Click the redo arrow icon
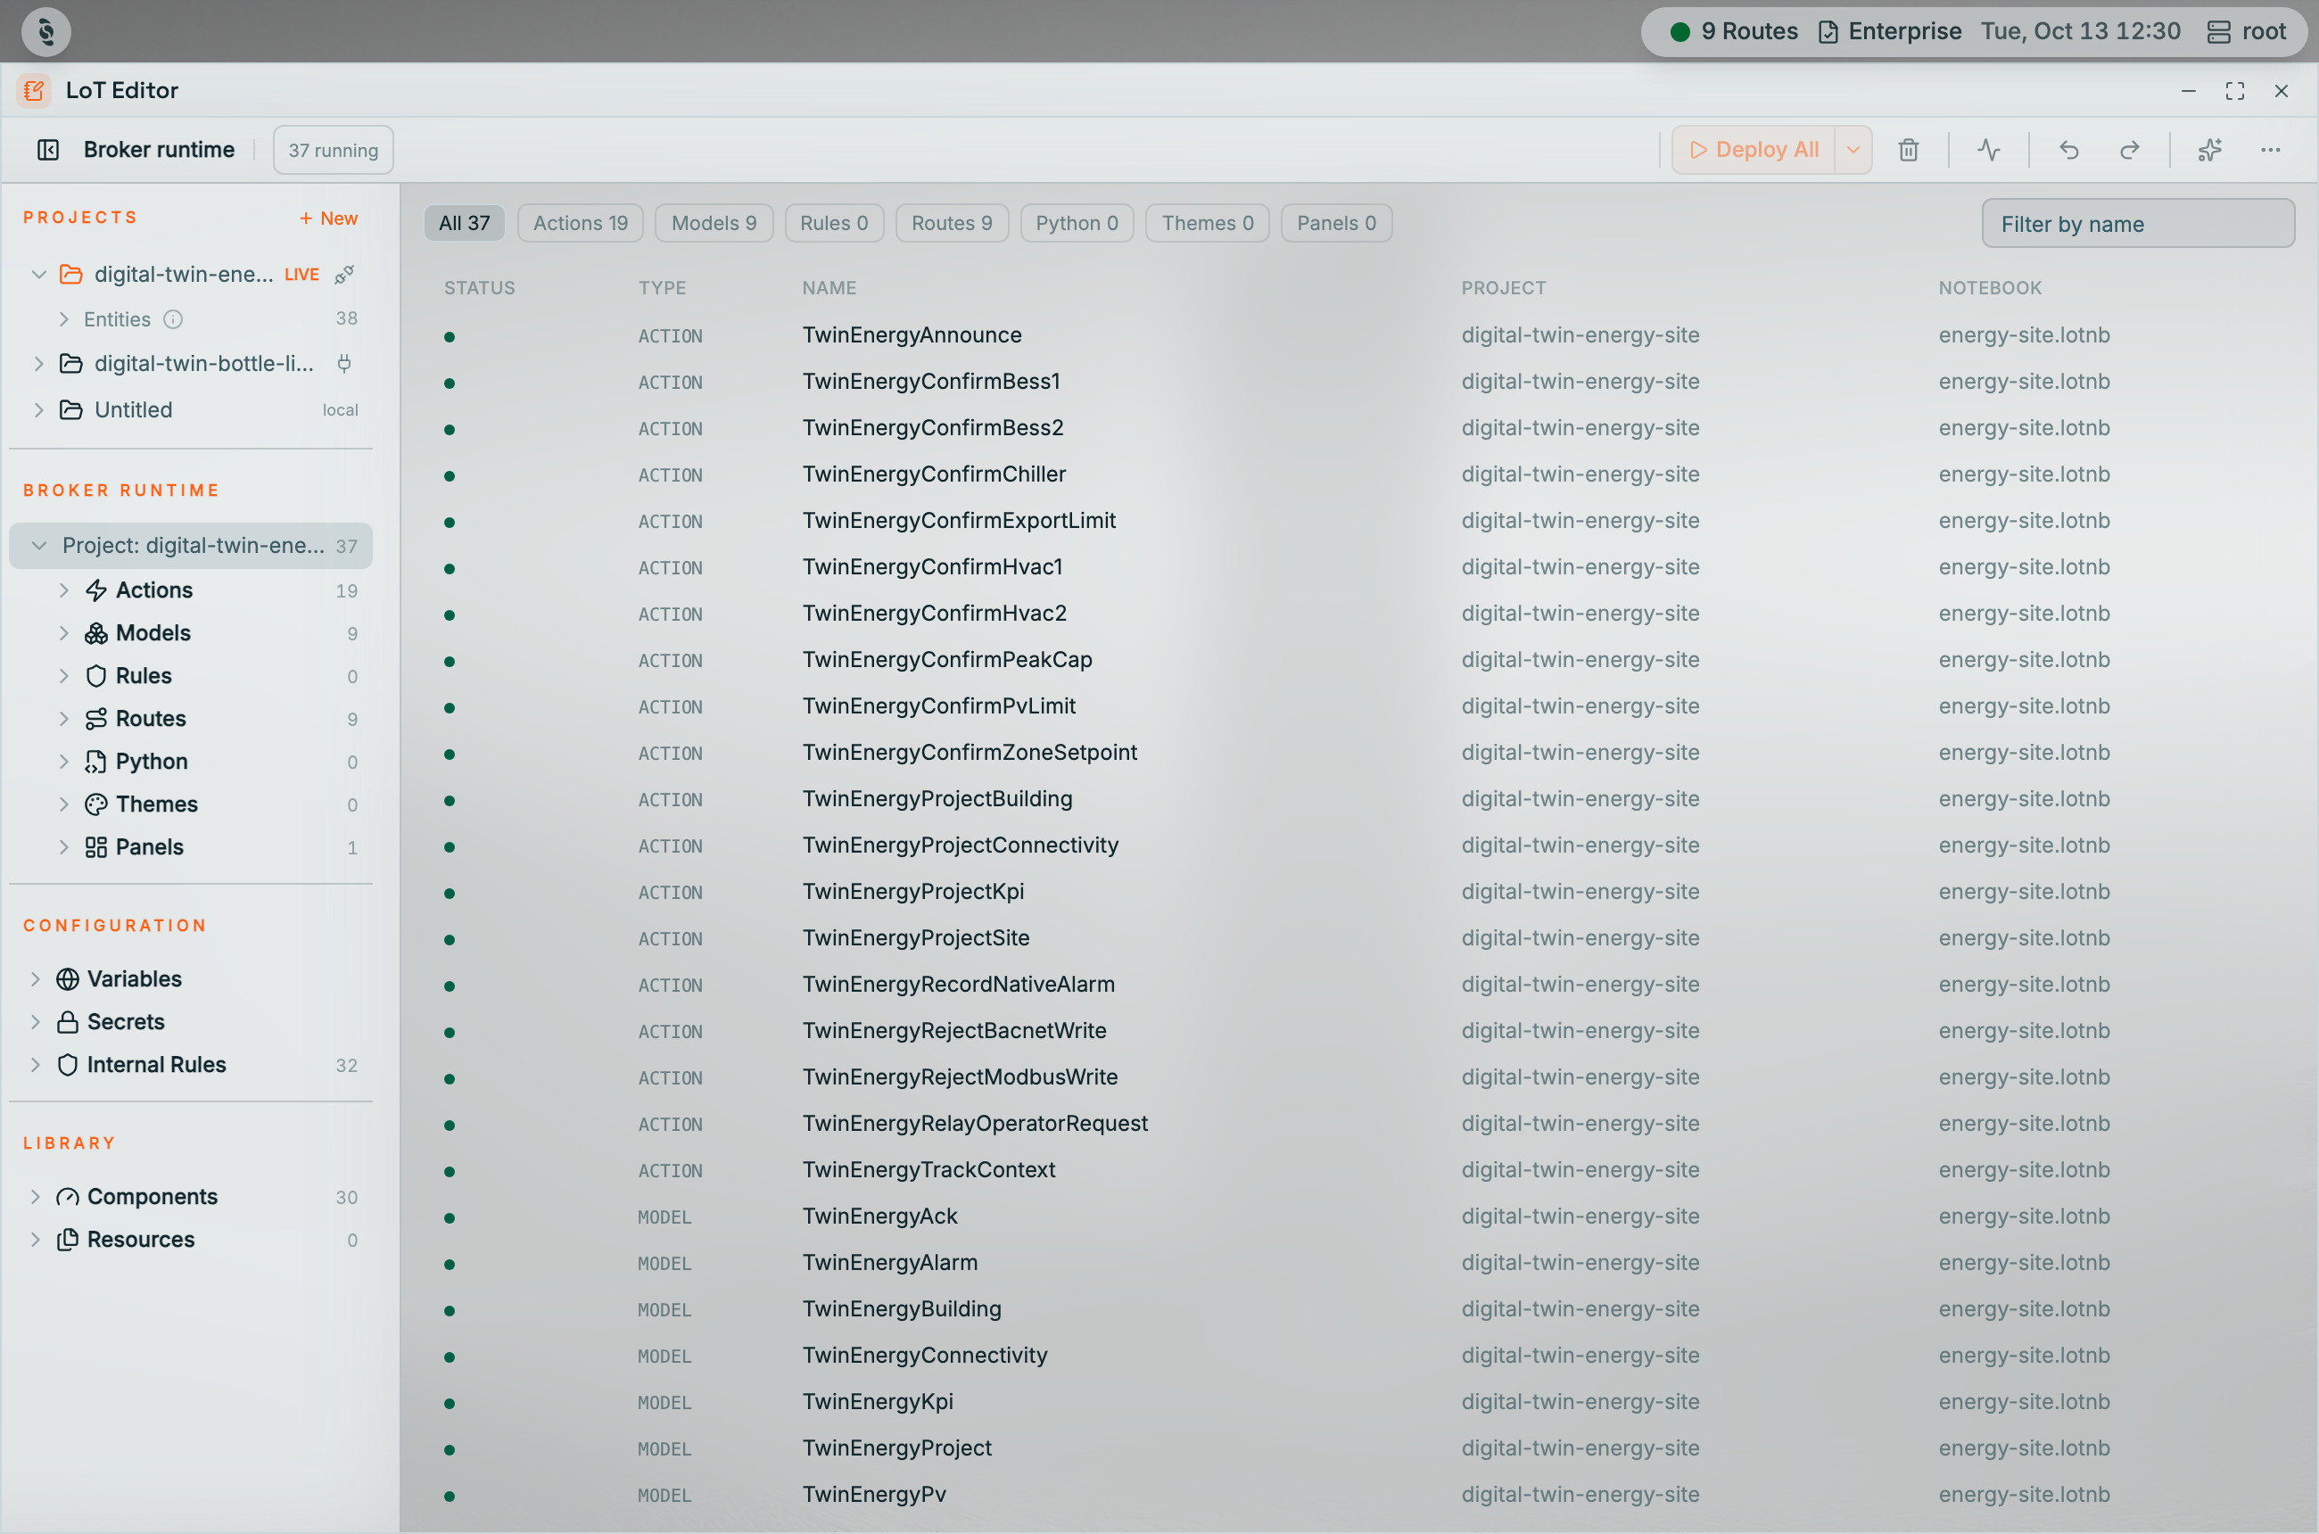This screenshot has width=2319, height=1534. coord(2129,150)
